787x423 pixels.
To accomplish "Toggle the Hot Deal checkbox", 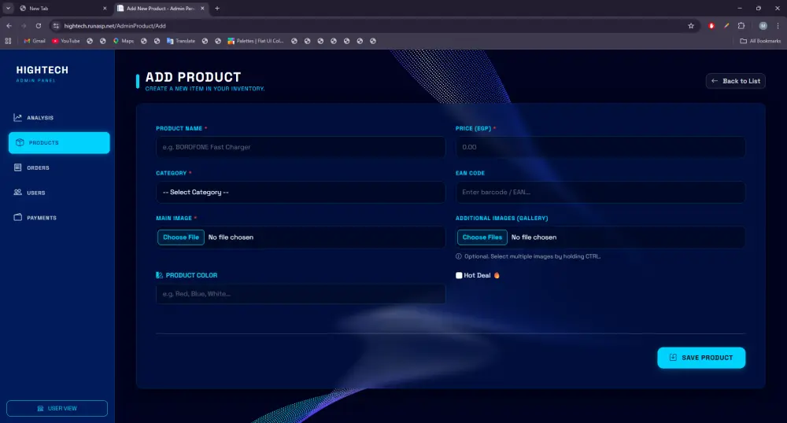I will [x=459, y=275].
